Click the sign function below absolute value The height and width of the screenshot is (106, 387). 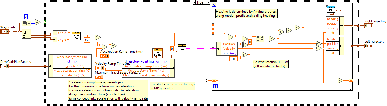245,45
